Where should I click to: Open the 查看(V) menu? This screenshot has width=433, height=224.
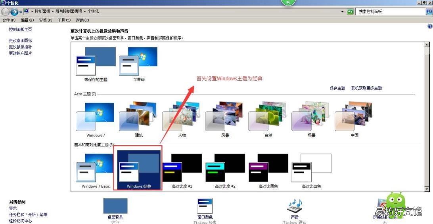coord(46,20)
